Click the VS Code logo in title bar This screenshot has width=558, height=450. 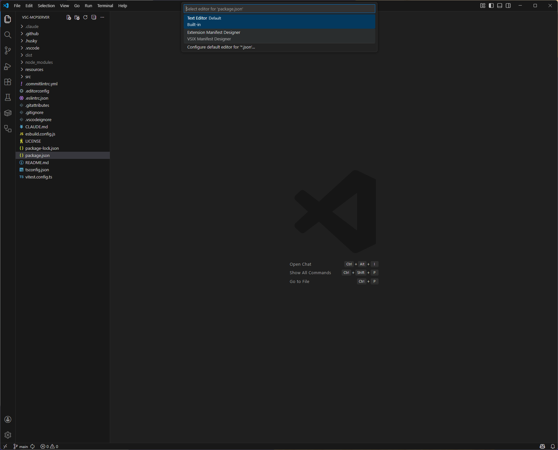[6, 6]
